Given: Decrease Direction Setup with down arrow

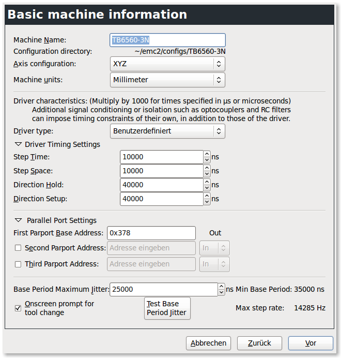Looking at the screenshot, I should 207,202.
